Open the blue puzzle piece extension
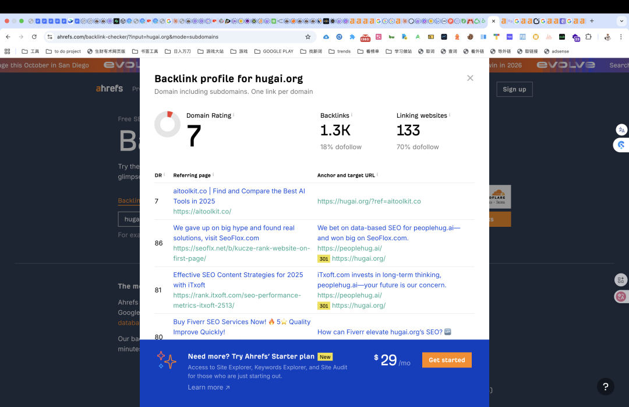 coord(352,37)
